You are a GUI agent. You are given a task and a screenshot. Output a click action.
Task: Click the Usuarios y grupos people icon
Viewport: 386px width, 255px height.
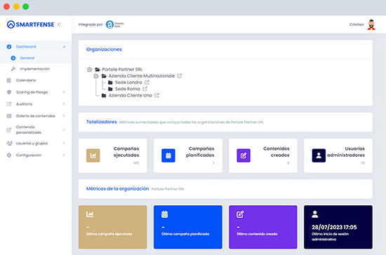pos(9,143)
